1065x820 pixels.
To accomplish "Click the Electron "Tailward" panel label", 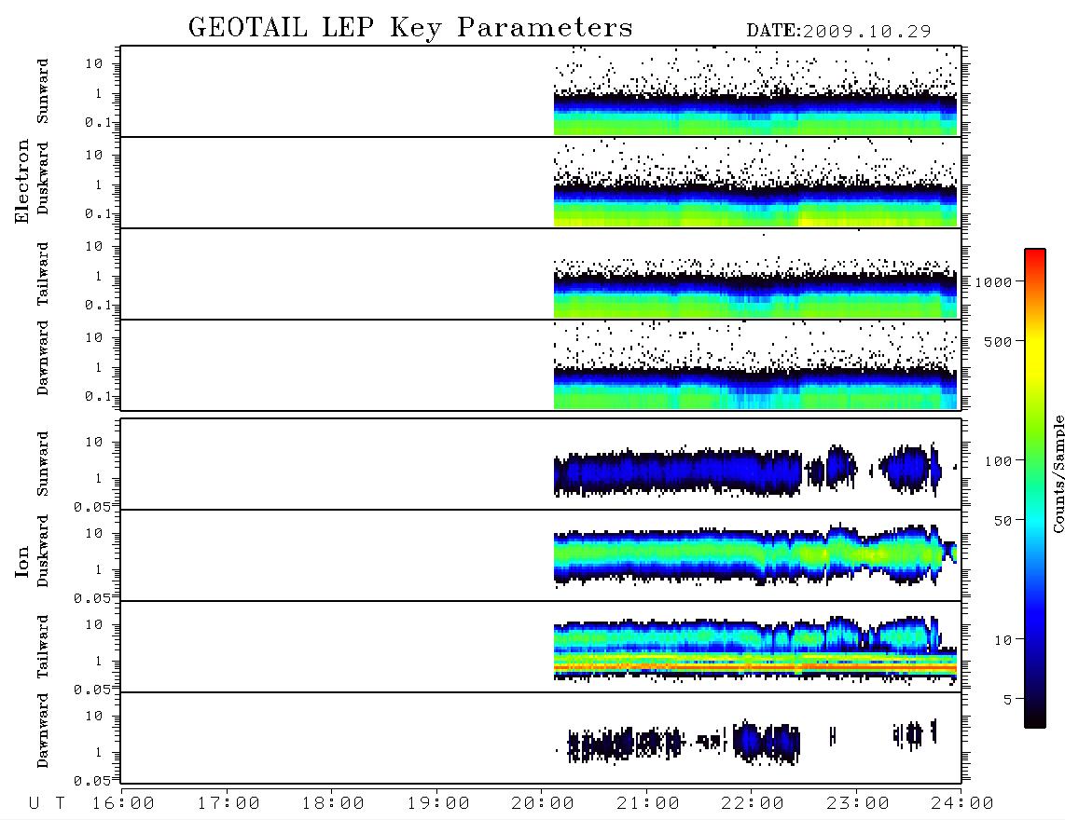I will coord(43,273).
